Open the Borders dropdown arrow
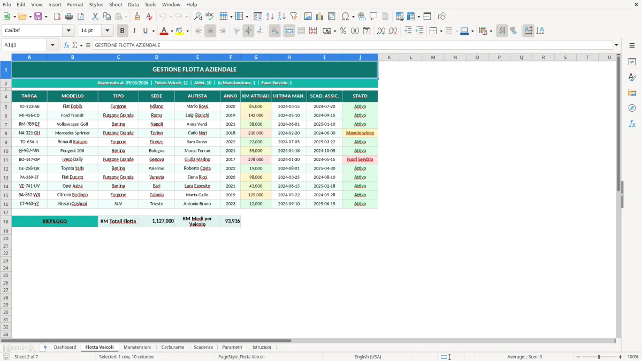 point(441,31)
